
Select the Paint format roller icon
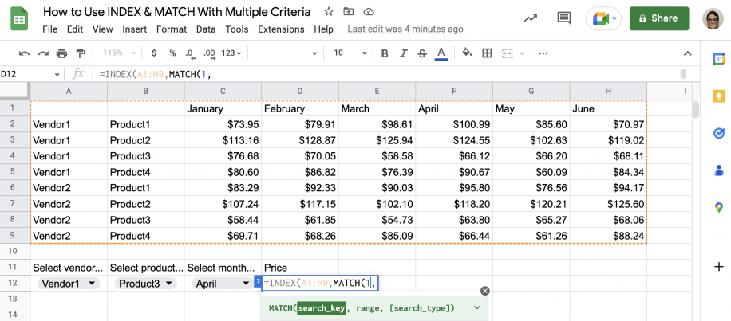(x=81, y=53)
